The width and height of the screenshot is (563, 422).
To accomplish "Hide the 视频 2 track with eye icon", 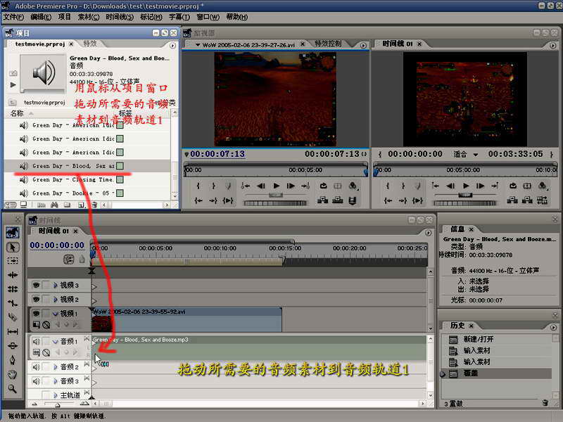I will 36,299.
